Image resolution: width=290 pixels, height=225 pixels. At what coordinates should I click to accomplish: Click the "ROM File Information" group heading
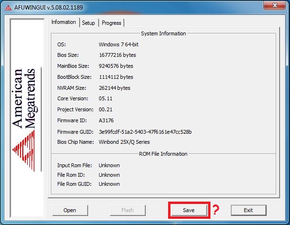[x=163, y=154]
